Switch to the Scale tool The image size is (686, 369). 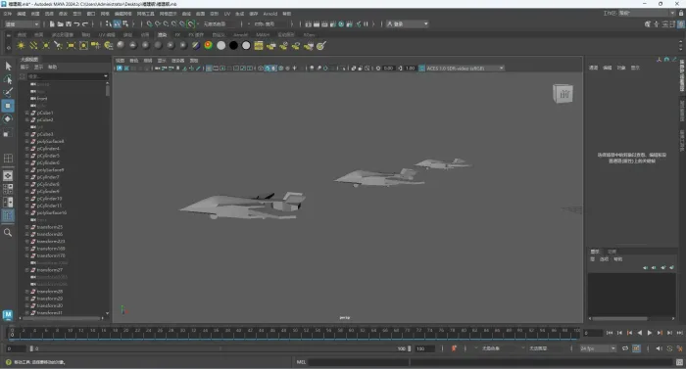(x=8, y=133)
